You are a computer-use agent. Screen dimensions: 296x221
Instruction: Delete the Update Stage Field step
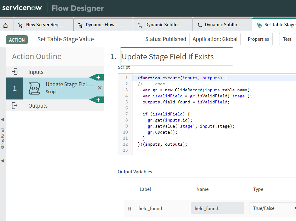pyautogui.click(x=100, y=88)
